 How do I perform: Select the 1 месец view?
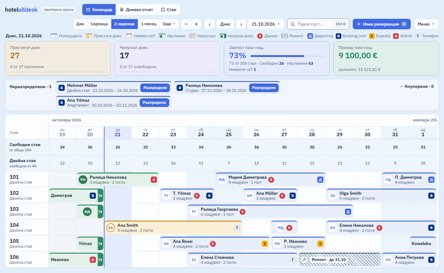[149, 24]
